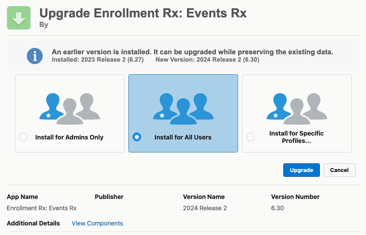Screen dimensions: 366x235
Task: Cancel the package upgrade
Action: (339, 170)
